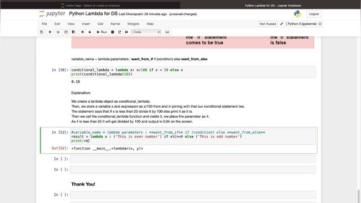Open the View menu

click(x=71, y=24)
